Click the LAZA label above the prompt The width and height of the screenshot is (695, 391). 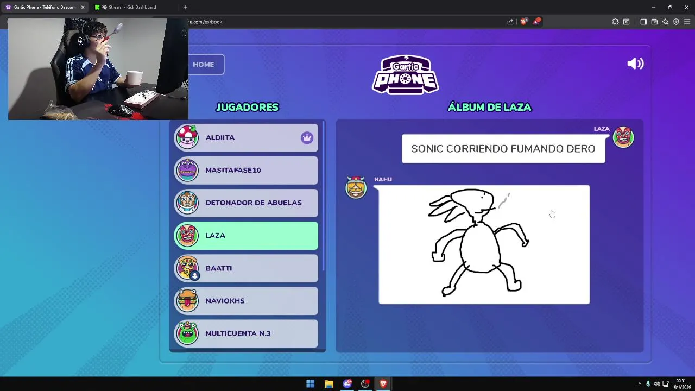coord(602,129)
